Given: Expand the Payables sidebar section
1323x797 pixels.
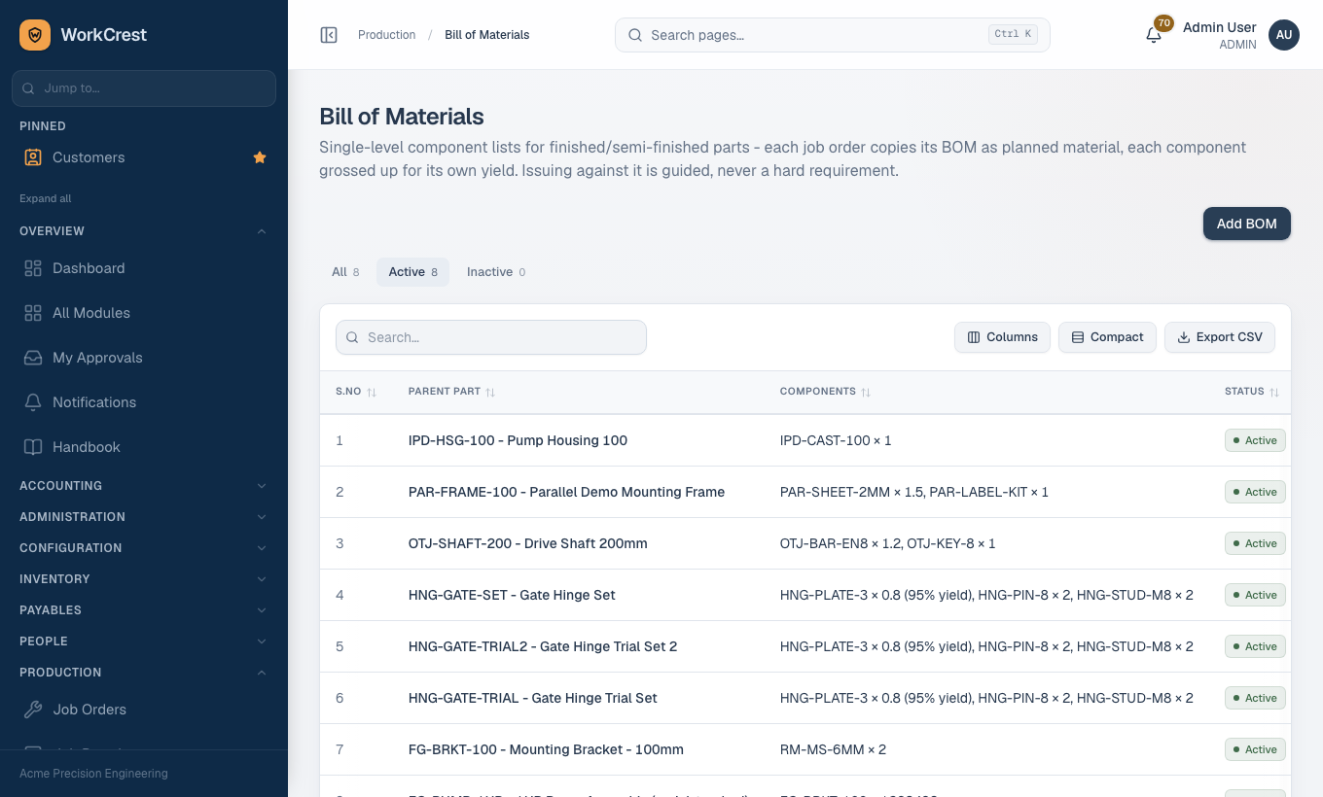Looking at the screenshot, I should [x=144, y=610].
